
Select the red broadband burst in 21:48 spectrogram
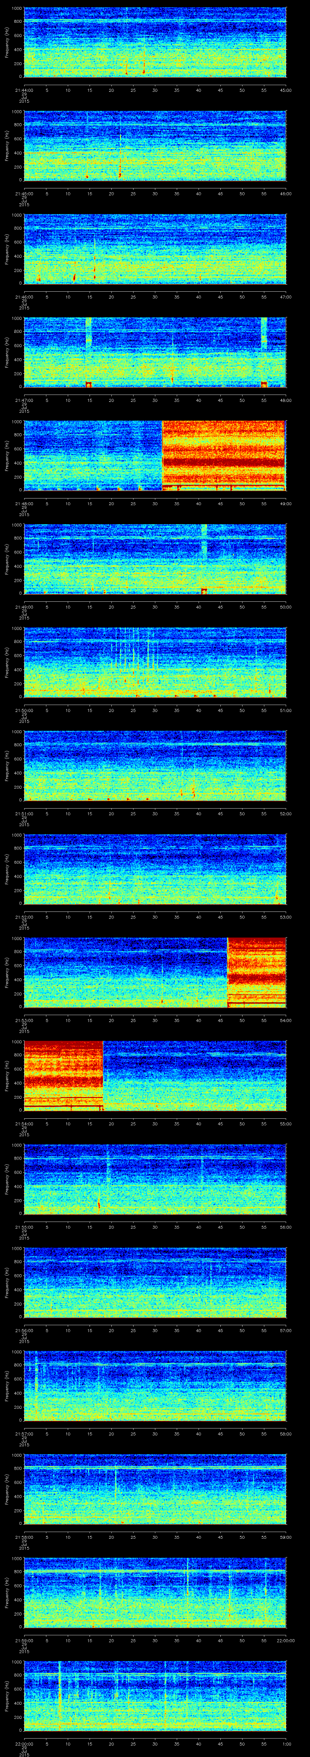(x=223, y=456)
